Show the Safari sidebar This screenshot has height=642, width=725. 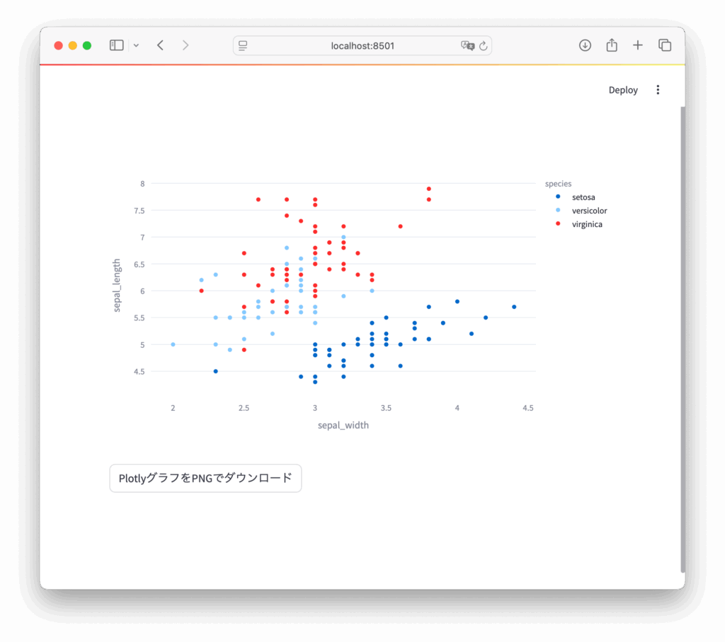[x=117, y=45]
